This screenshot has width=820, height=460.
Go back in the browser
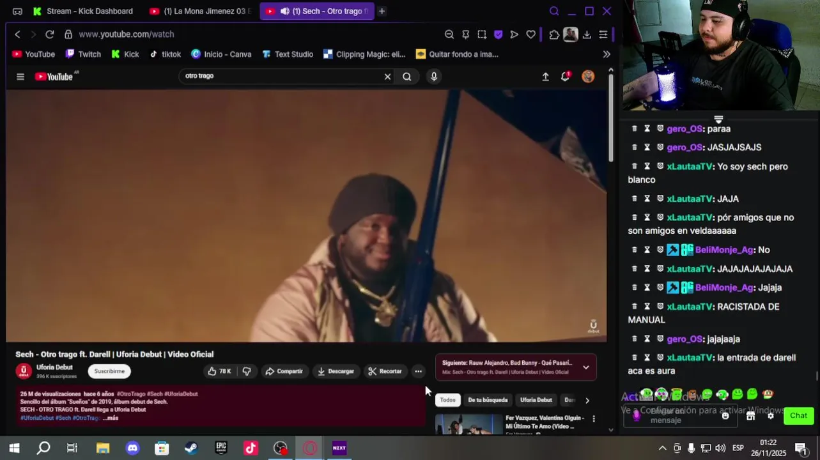coord(18,34)
